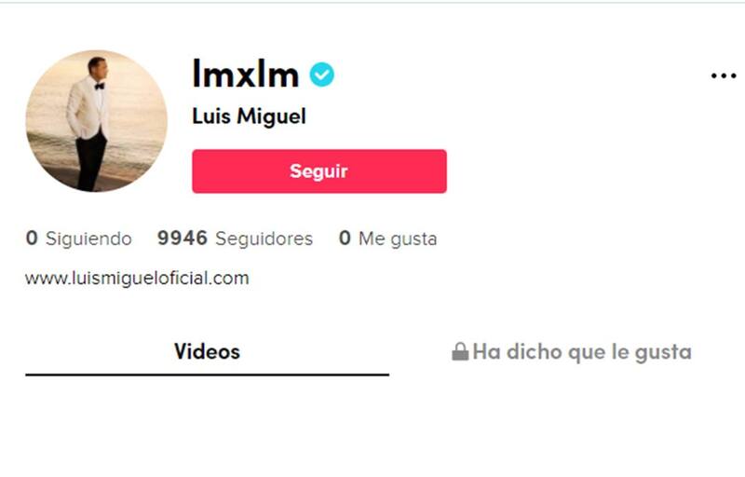745x477 pixels.
Task: Select the 'Ha dicho que le gusta' tab text
Action: point(582,352)
